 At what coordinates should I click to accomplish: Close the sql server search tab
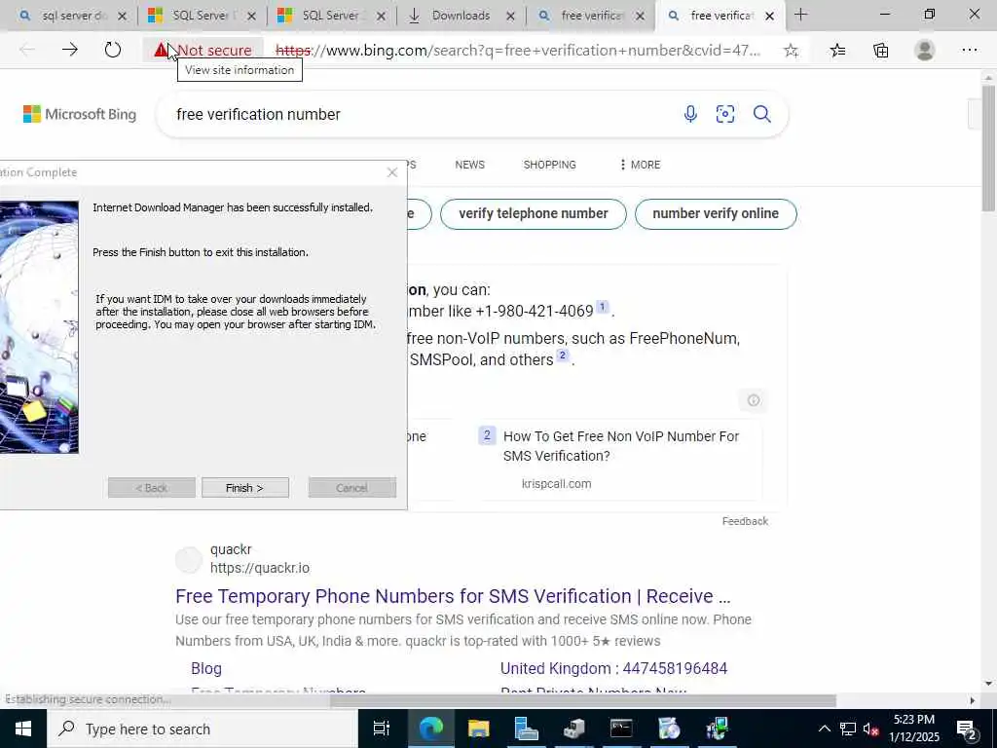pos(123,16)
